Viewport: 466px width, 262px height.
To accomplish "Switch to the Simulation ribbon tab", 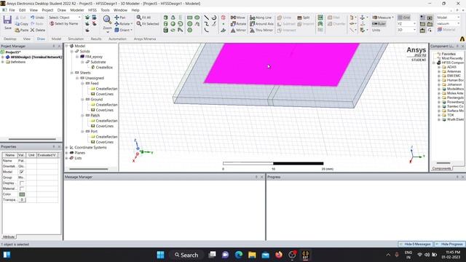I will (x=76, y=39).
